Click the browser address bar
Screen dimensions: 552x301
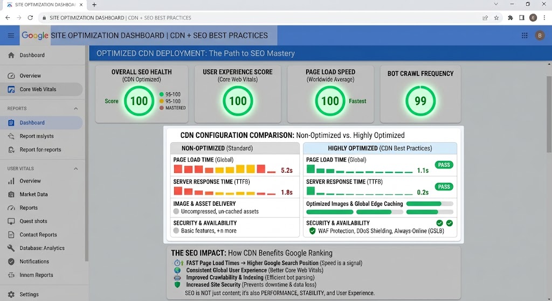pos(260,18)
